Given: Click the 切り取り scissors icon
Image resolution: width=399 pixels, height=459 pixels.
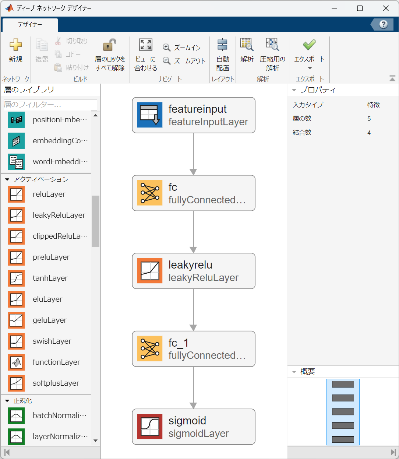Looking at the screenshot, I should [x=58, y=41].
